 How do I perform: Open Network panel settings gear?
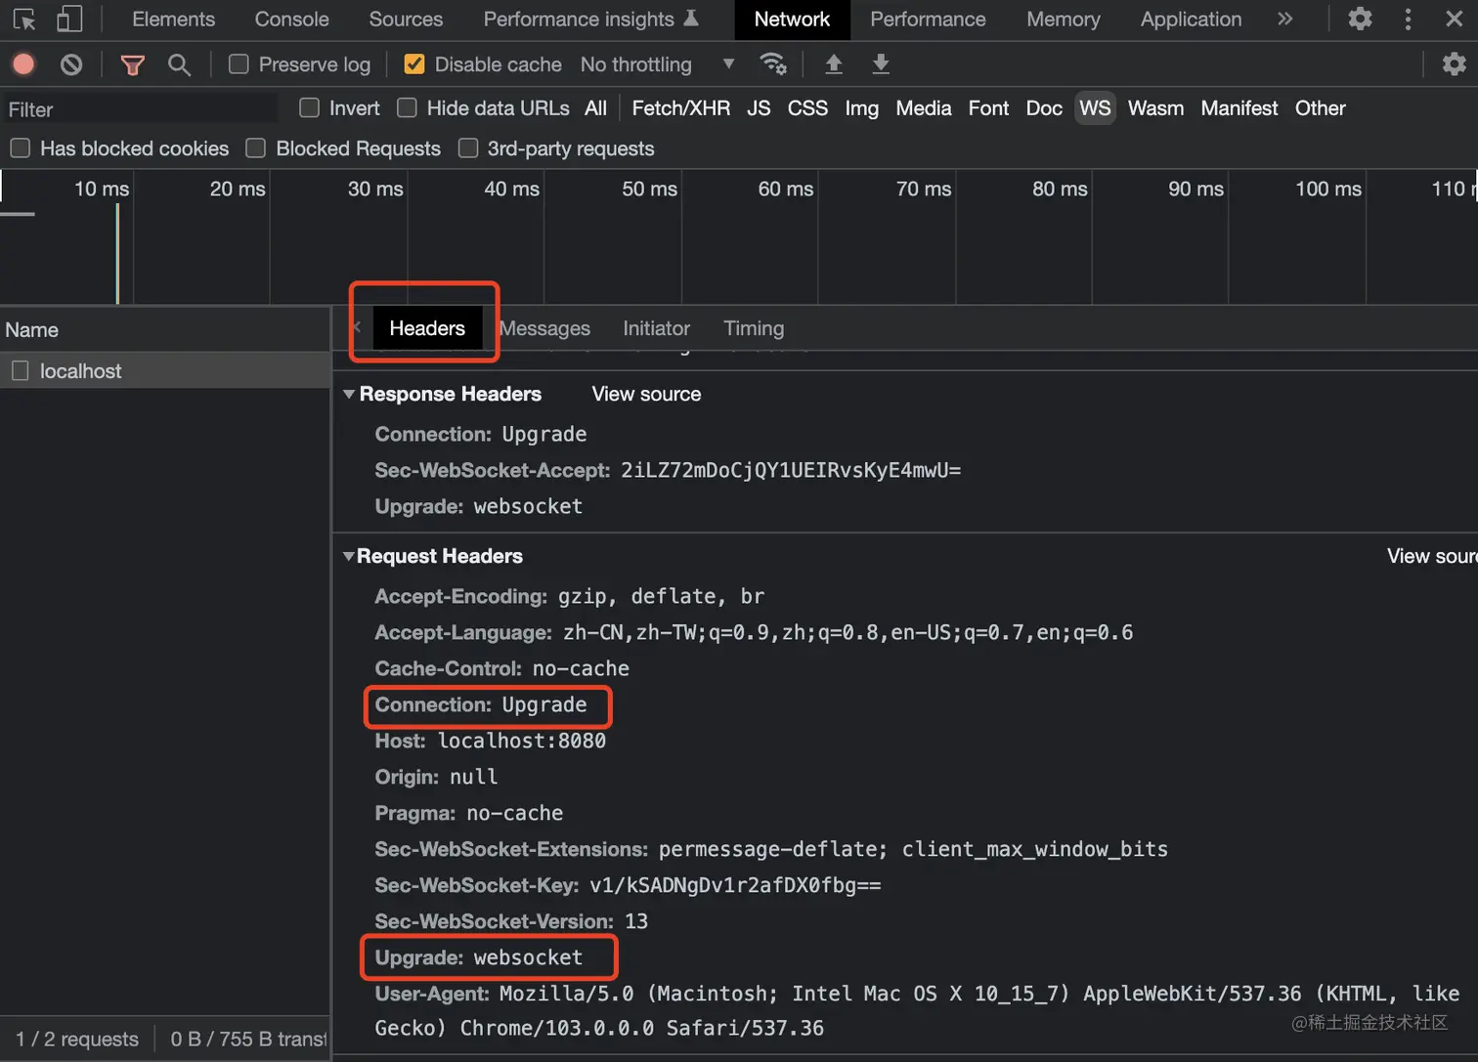point(1455,64)
